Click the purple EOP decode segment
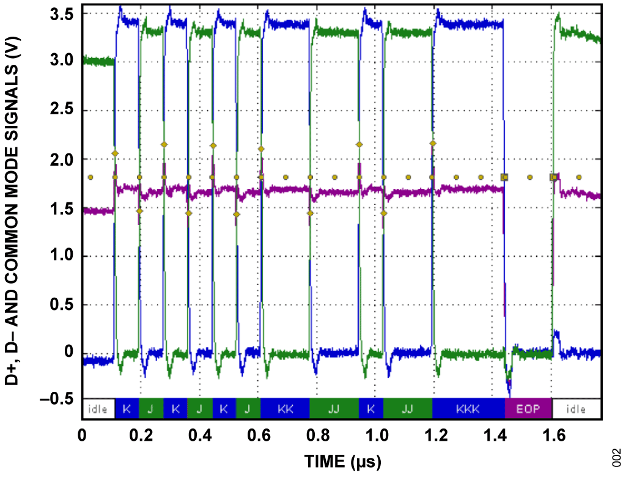This screenshot has width=626, height=478. tap(528, 409)
